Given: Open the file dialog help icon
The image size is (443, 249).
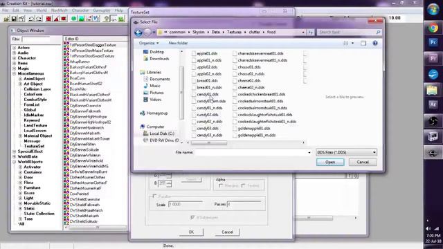Looking at the screenshot, I should pyautogui.click(x=375, y=43).
